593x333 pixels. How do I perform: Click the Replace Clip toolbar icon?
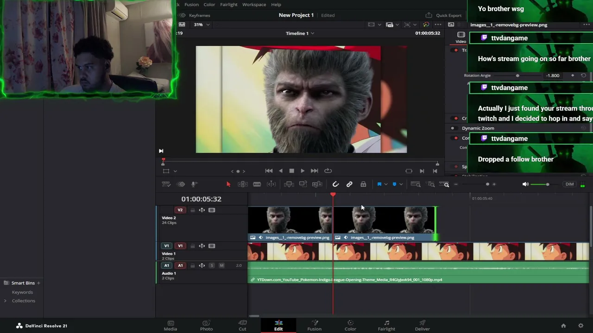pos(317,184)
